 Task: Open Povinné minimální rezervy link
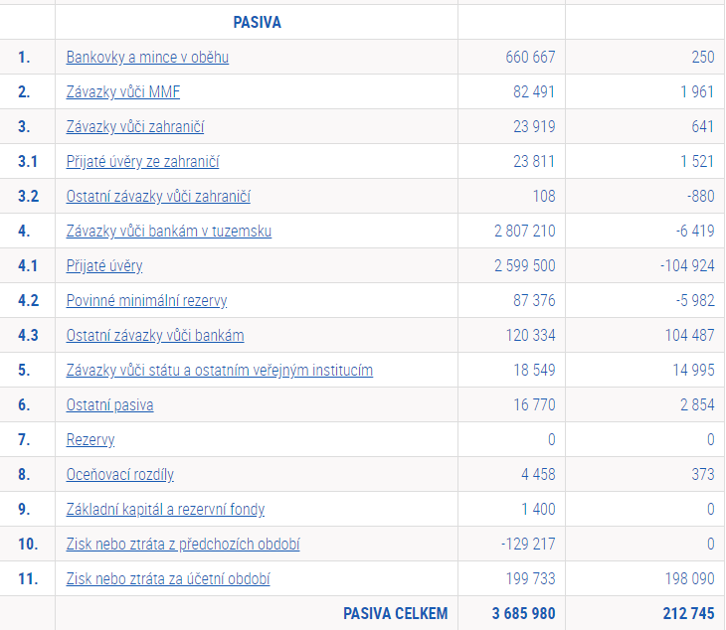click(146, 301)
